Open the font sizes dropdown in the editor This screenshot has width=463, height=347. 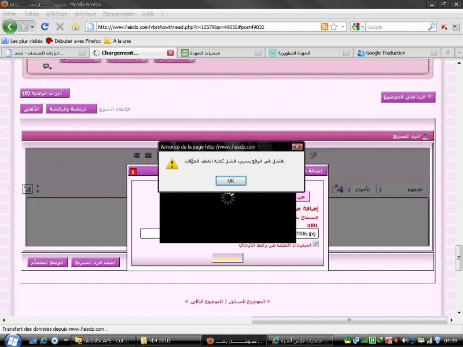pyautogui.click(x=362, y=189)
